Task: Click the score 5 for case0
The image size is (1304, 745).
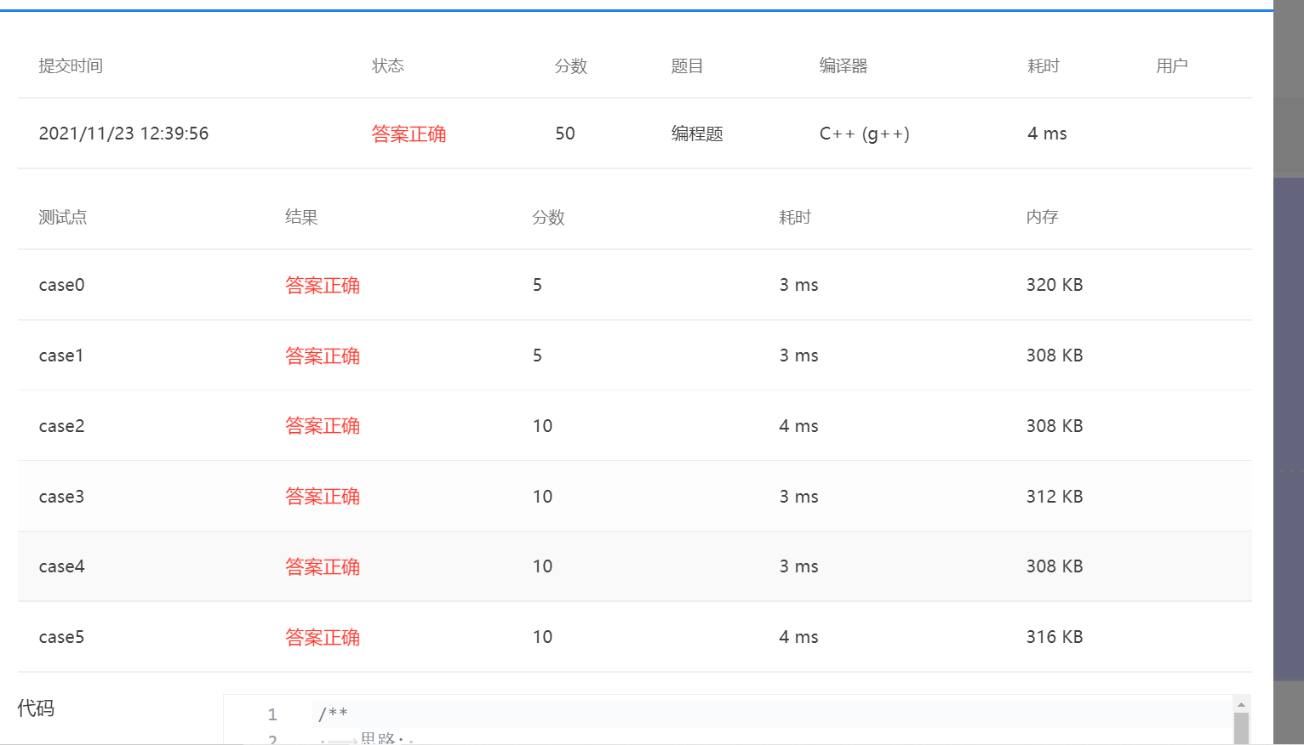Action: [537, 285]
